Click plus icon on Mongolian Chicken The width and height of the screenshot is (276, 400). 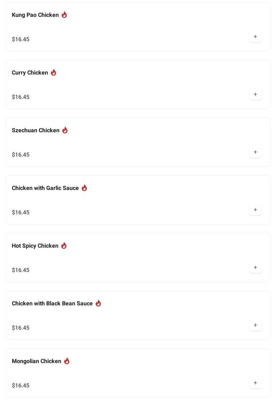coord(255,383)
